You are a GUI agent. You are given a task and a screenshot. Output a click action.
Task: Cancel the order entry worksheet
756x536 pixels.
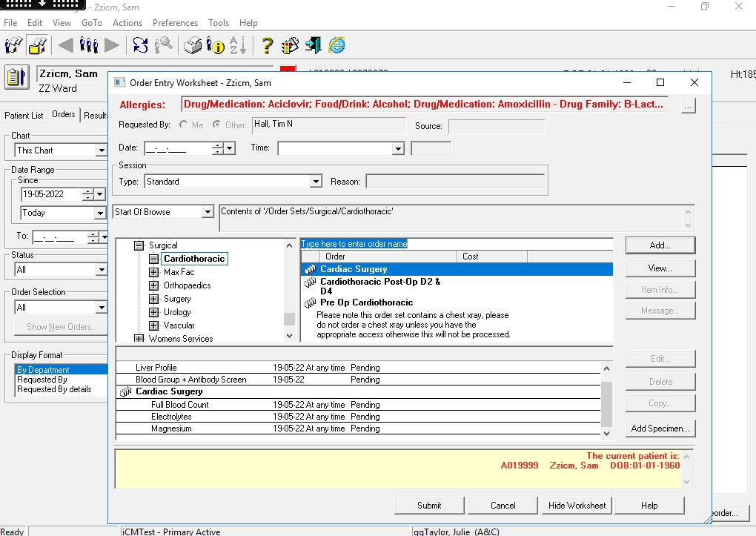click(x=503, y=506)
